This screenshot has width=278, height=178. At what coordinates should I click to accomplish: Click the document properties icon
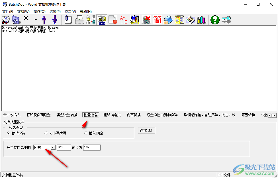(179, 20)
